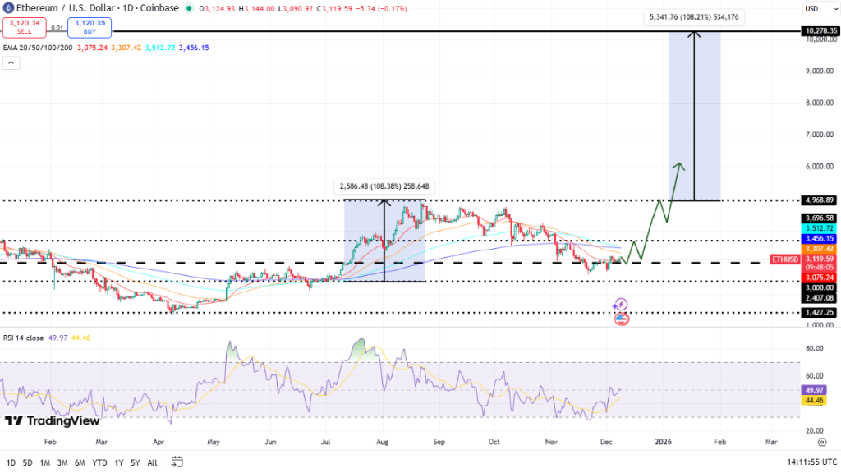Select the 1Y time range
Image resolution: width=841 pixels, height=473 pixels.
pos(119,462)
